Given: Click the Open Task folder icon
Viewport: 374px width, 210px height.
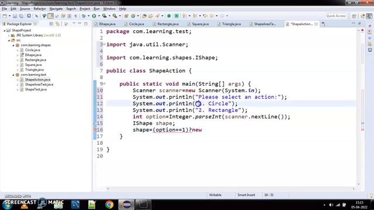Looking at the screenshot, I should [x=151, y=16].
